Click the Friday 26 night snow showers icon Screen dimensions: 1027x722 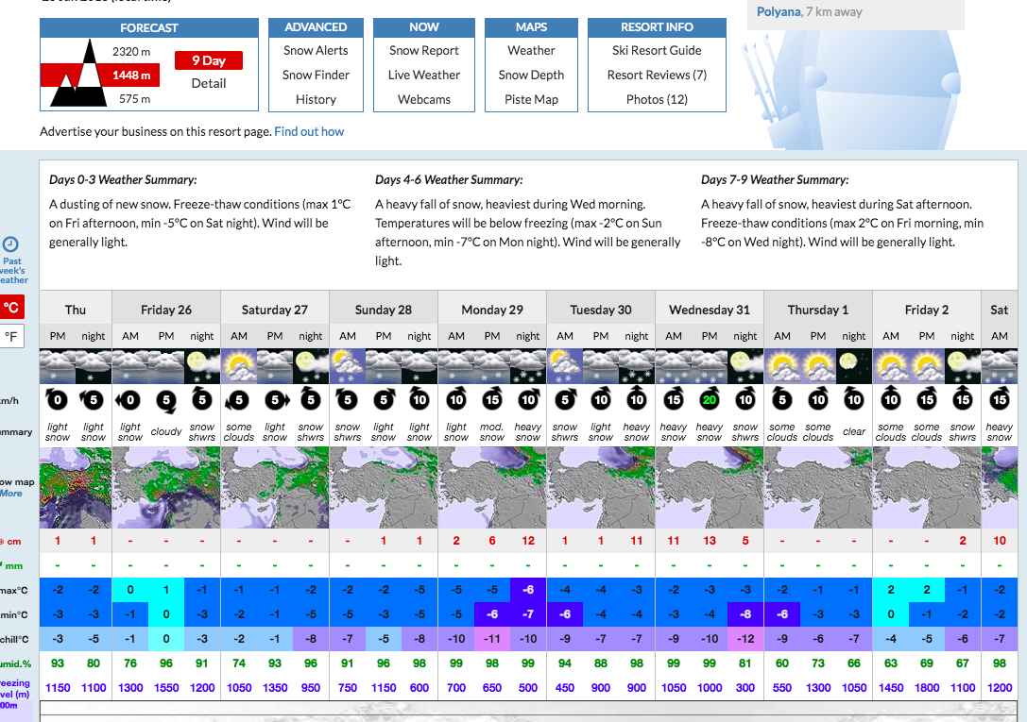[202, 366]
